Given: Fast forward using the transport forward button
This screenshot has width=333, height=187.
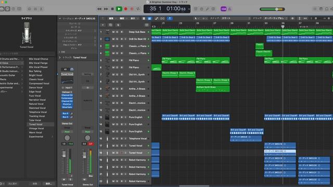Looking at the screenshot, I should pos(106,9).
